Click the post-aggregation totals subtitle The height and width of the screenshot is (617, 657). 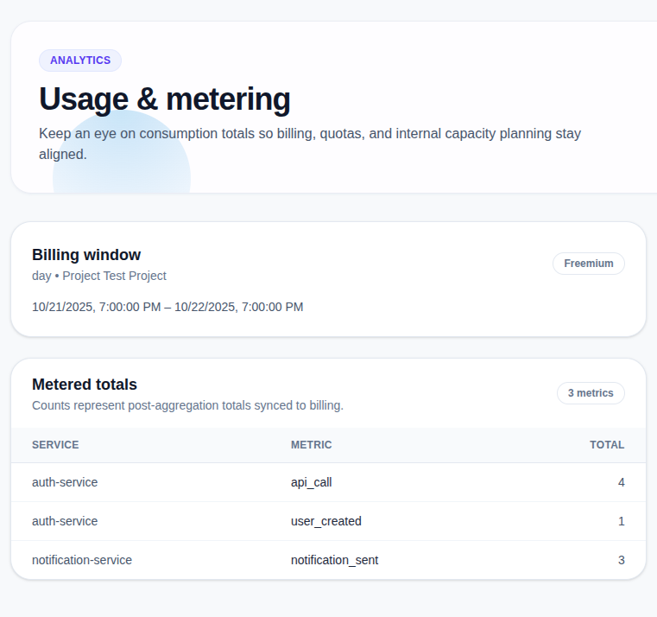(187, 405)
